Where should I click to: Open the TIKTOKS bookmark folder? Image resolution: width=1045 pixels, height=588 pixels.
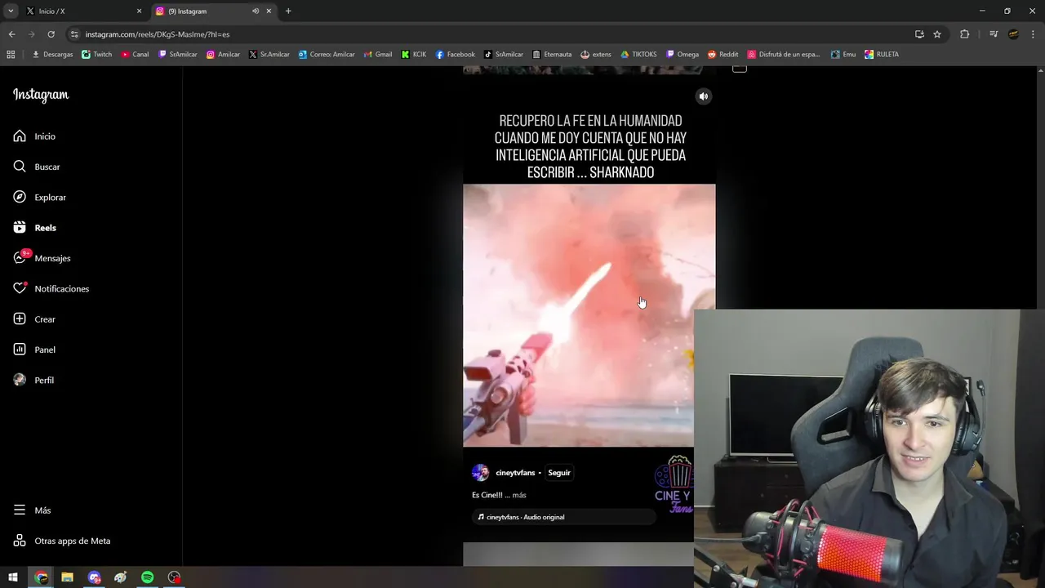(638, 55)
